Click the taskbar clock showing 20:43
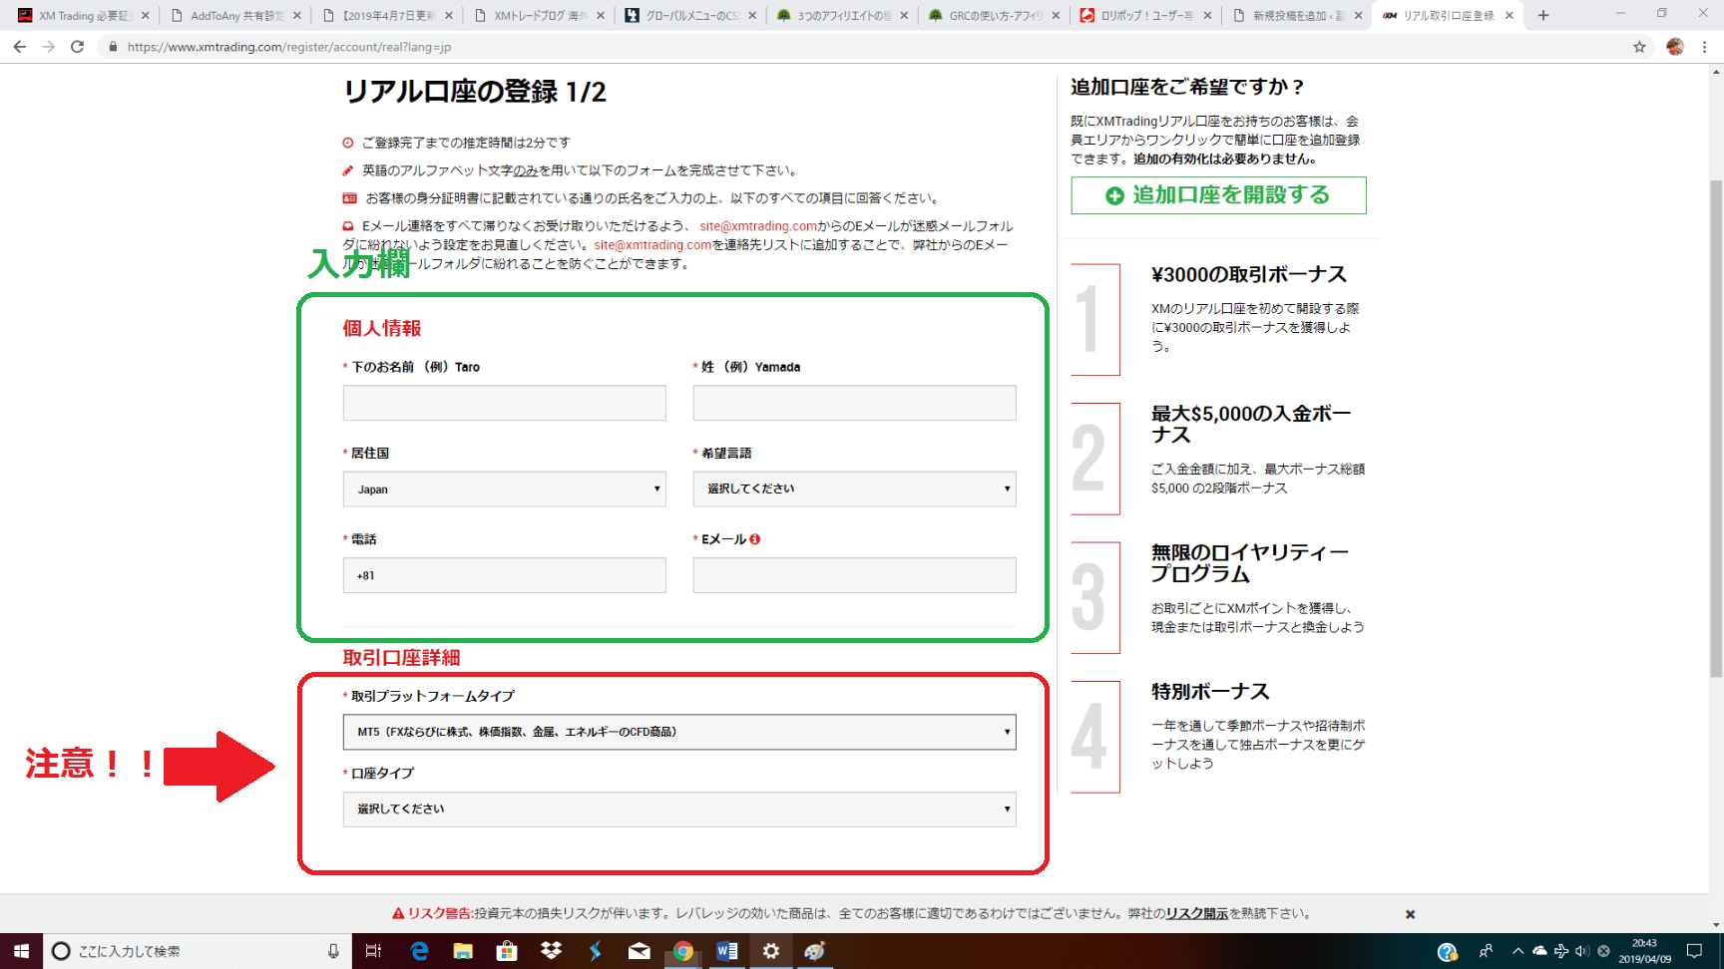This screenshot has height=969, width=1724. tap(1644, 951)
